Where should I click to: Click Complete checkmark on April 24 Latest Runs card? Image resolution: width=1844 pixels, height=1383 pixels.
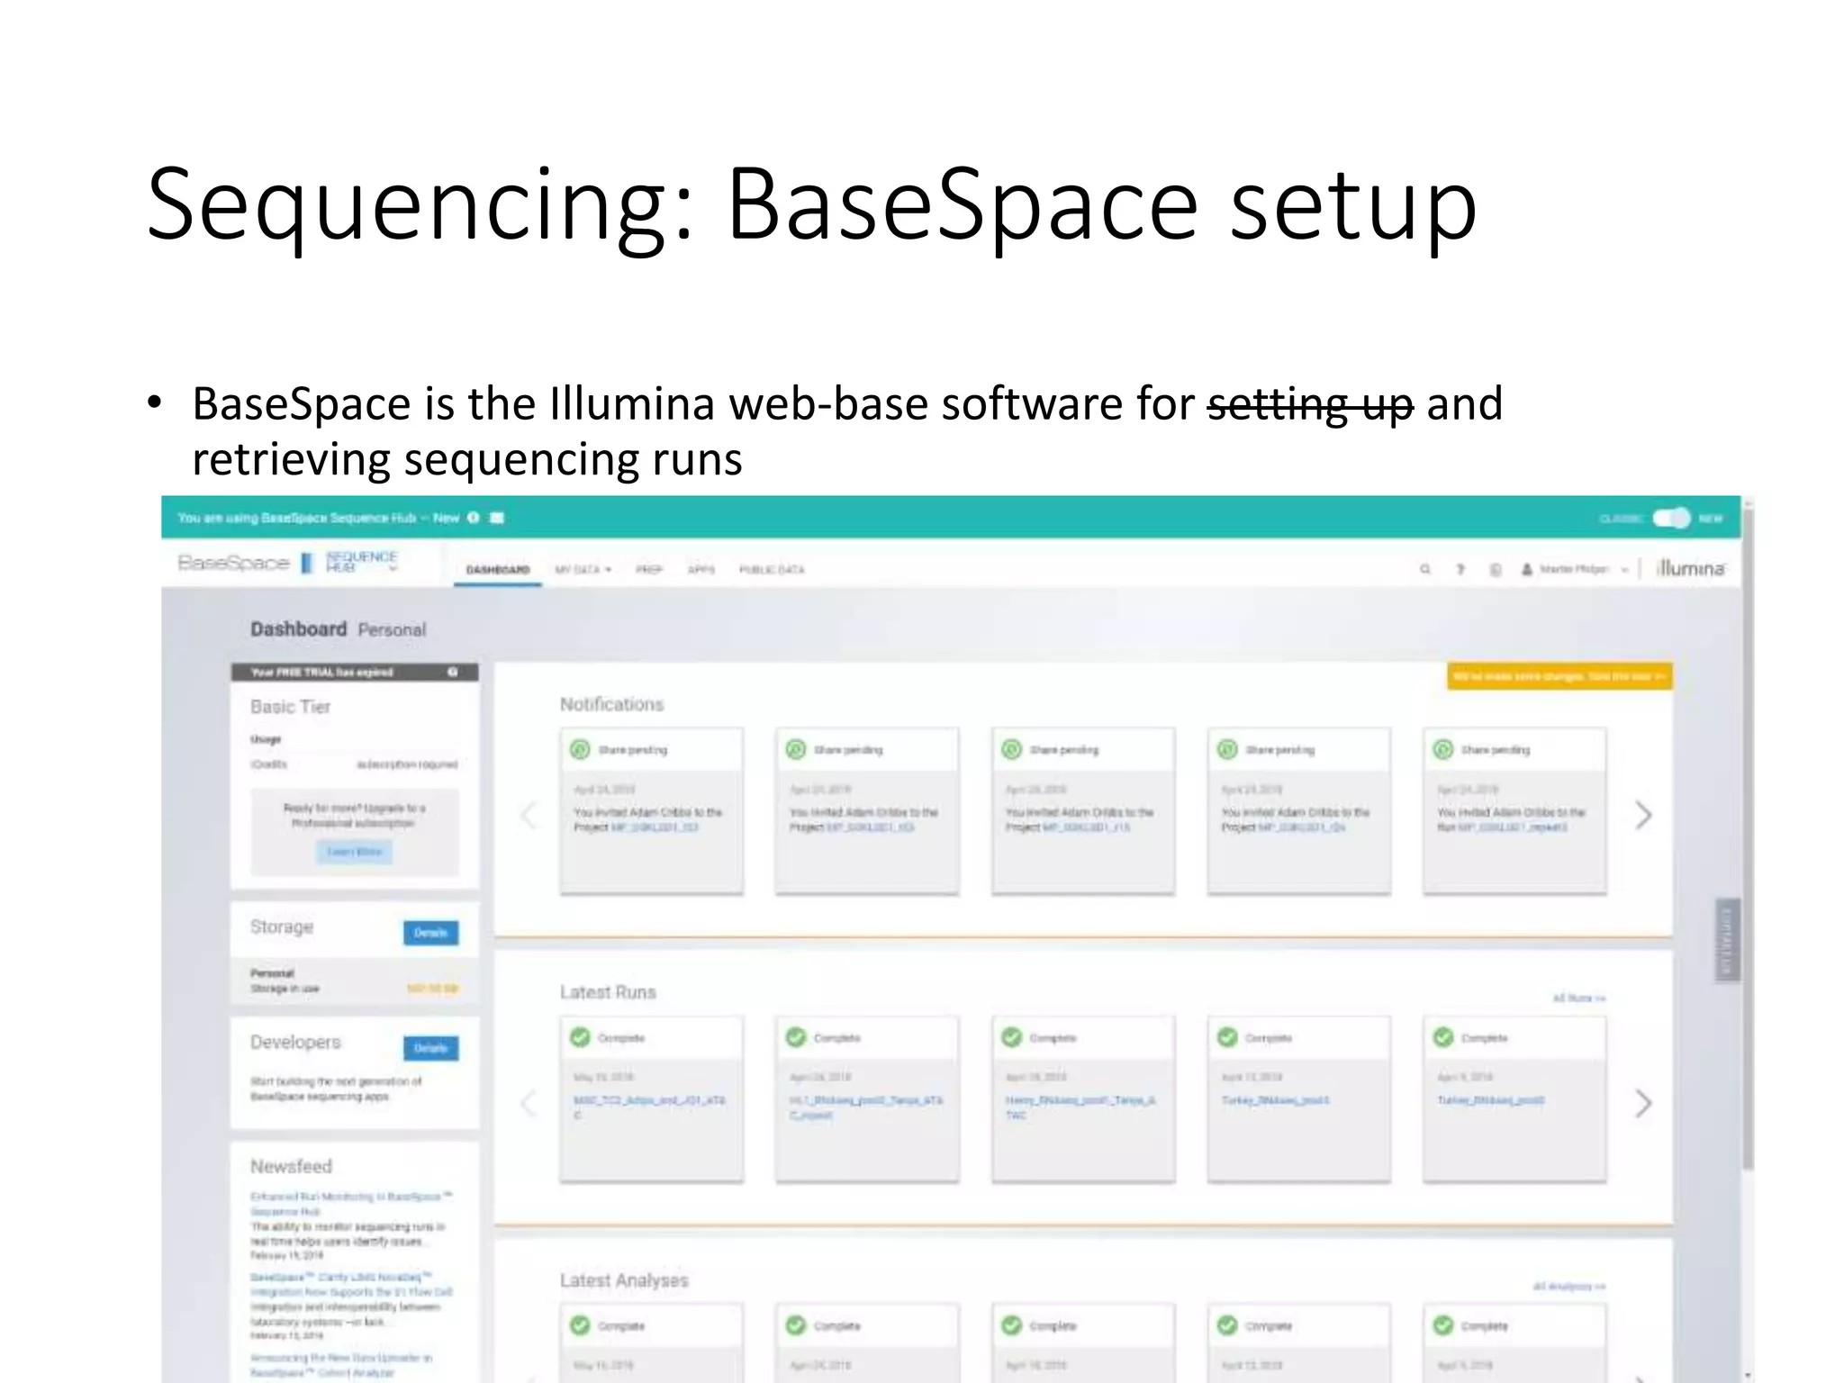pyautogui.click(x=796, y=1037)
